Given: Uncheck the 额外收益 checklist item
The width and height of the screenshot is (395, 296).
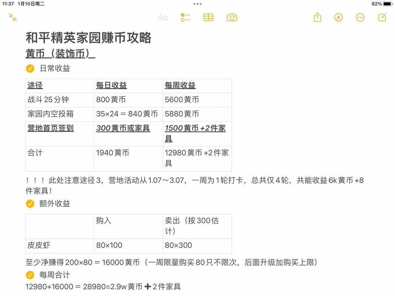Looking at the screenshot, I should tap(30, 203).
